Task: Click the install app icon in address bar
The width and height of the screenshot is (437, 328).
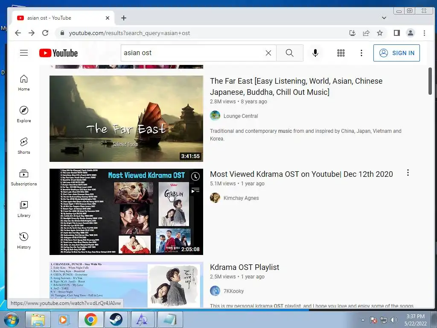Action: coord(352,33)
